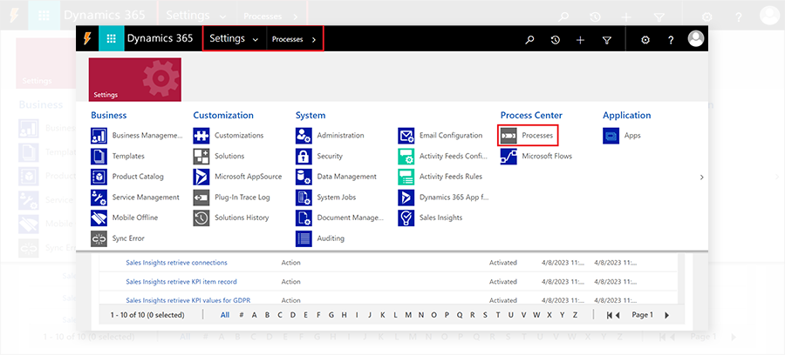Open the Processes item in navigation bar
The height and width of the screenshot is (355, 785).
(x=287, y=39)
